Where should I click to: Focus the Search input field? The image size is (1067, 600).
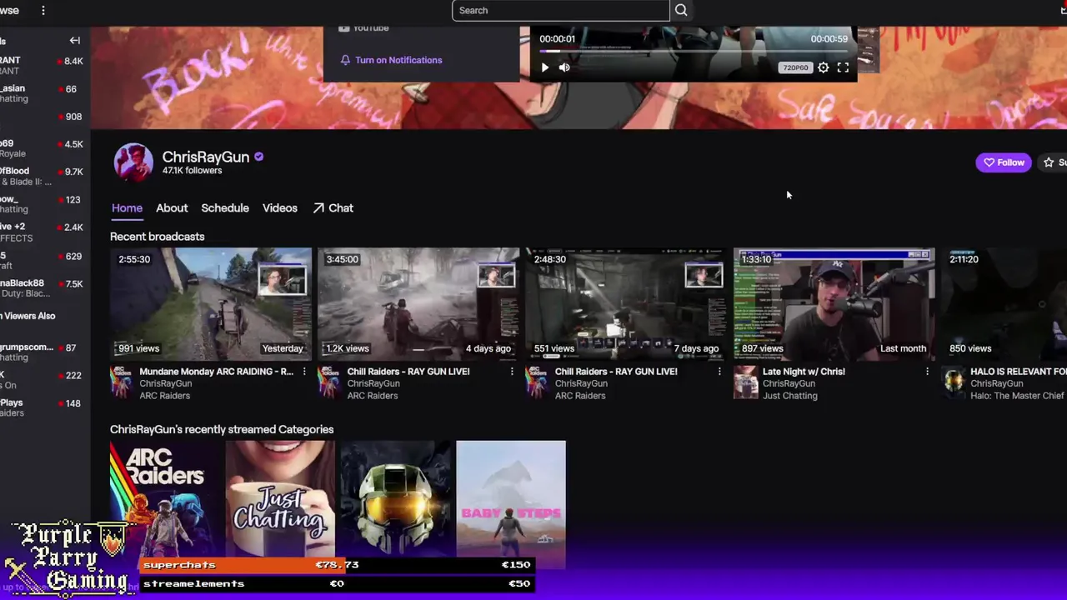[561, 10]
